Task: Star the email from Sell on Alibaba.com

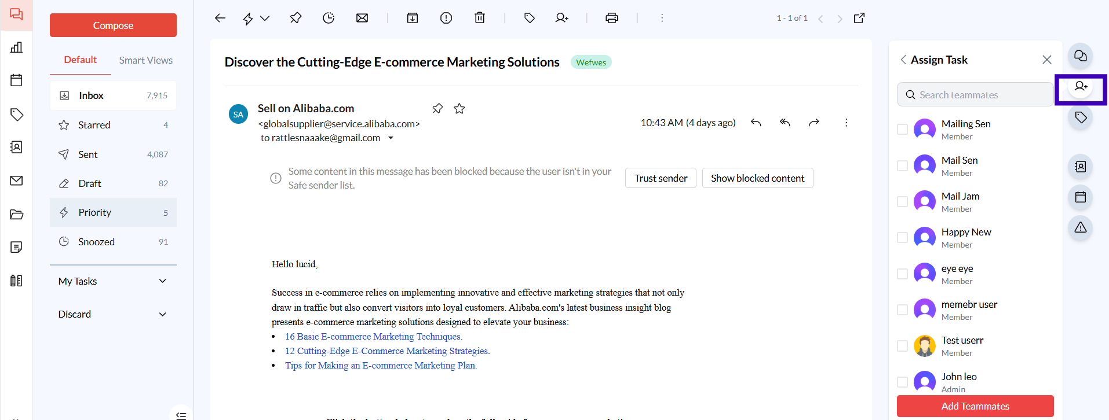Action: click(459, 109)
